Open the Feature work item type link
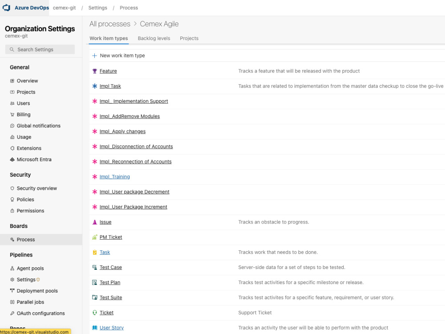 tap(108, 71)
